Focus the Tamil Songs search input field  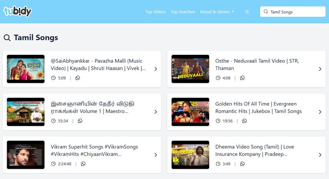[x=293, y=12]
